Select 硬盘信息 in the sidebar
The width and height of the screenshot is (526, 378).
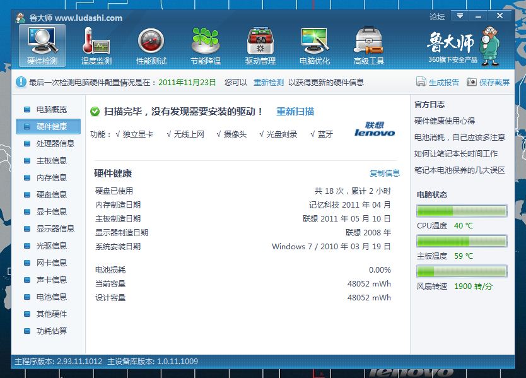pyautogui.click(x=49, y=195)
